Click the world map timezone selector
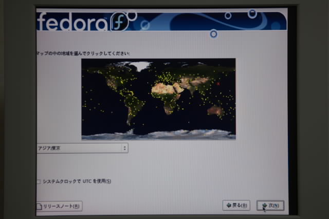 pos(159,99)
